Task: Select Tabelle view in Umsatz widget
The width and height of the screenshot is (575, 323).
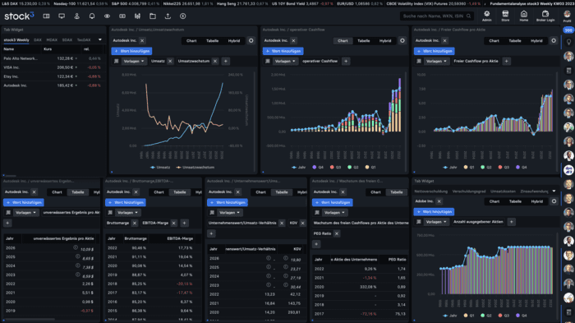Action: pos(212,41)
